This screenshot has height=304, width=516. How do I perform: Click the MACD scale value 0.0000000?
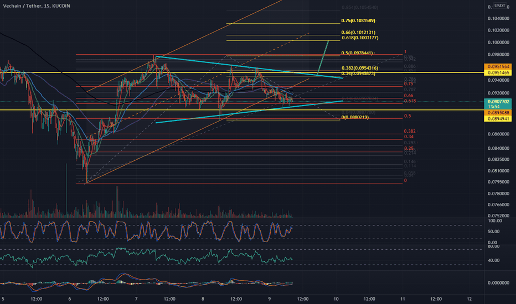(498, 283)
